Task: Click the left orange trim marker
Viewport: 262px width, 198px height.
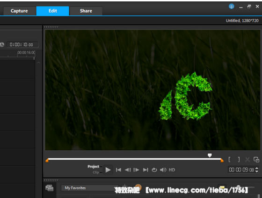Action: click(47, 161)
